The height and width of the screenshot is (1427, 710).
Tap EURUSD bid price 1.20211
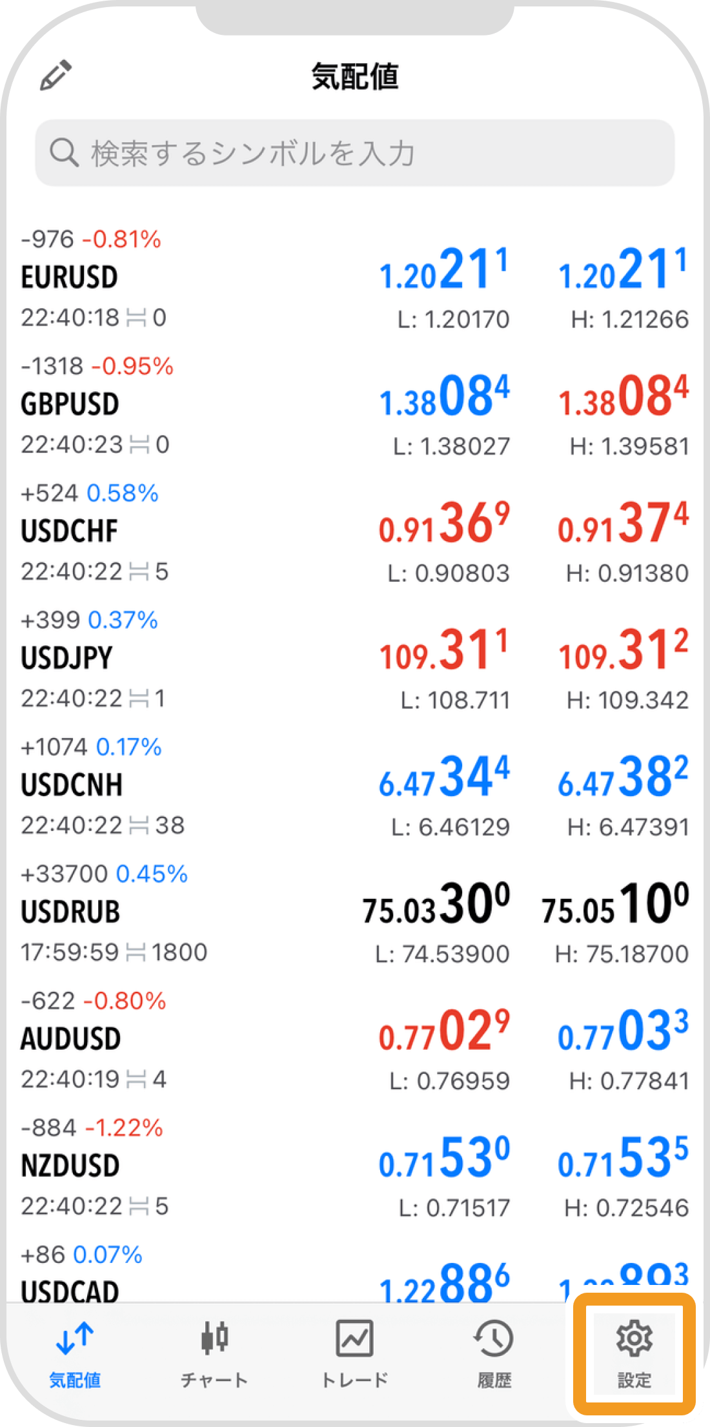pos(444,269)
